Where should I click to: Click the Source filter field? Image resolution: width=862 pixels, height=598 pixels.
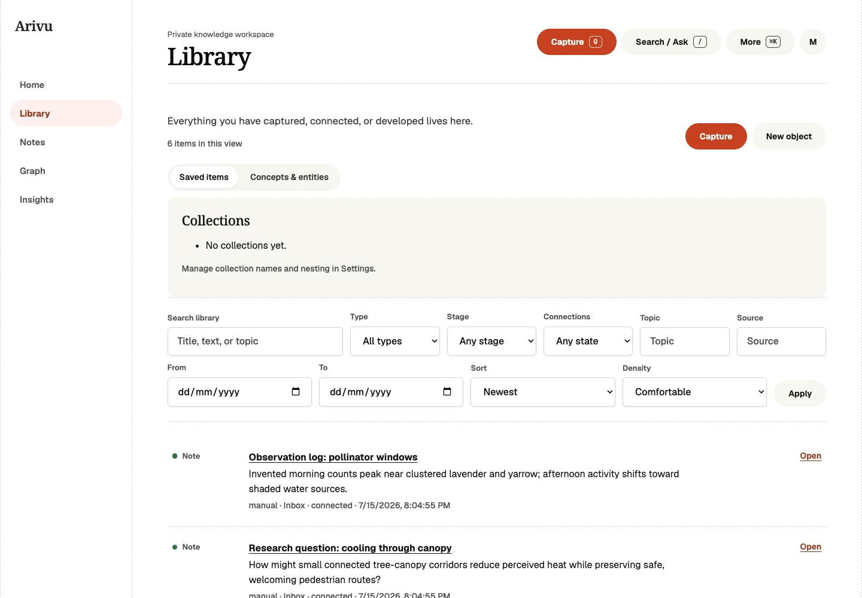781,341
